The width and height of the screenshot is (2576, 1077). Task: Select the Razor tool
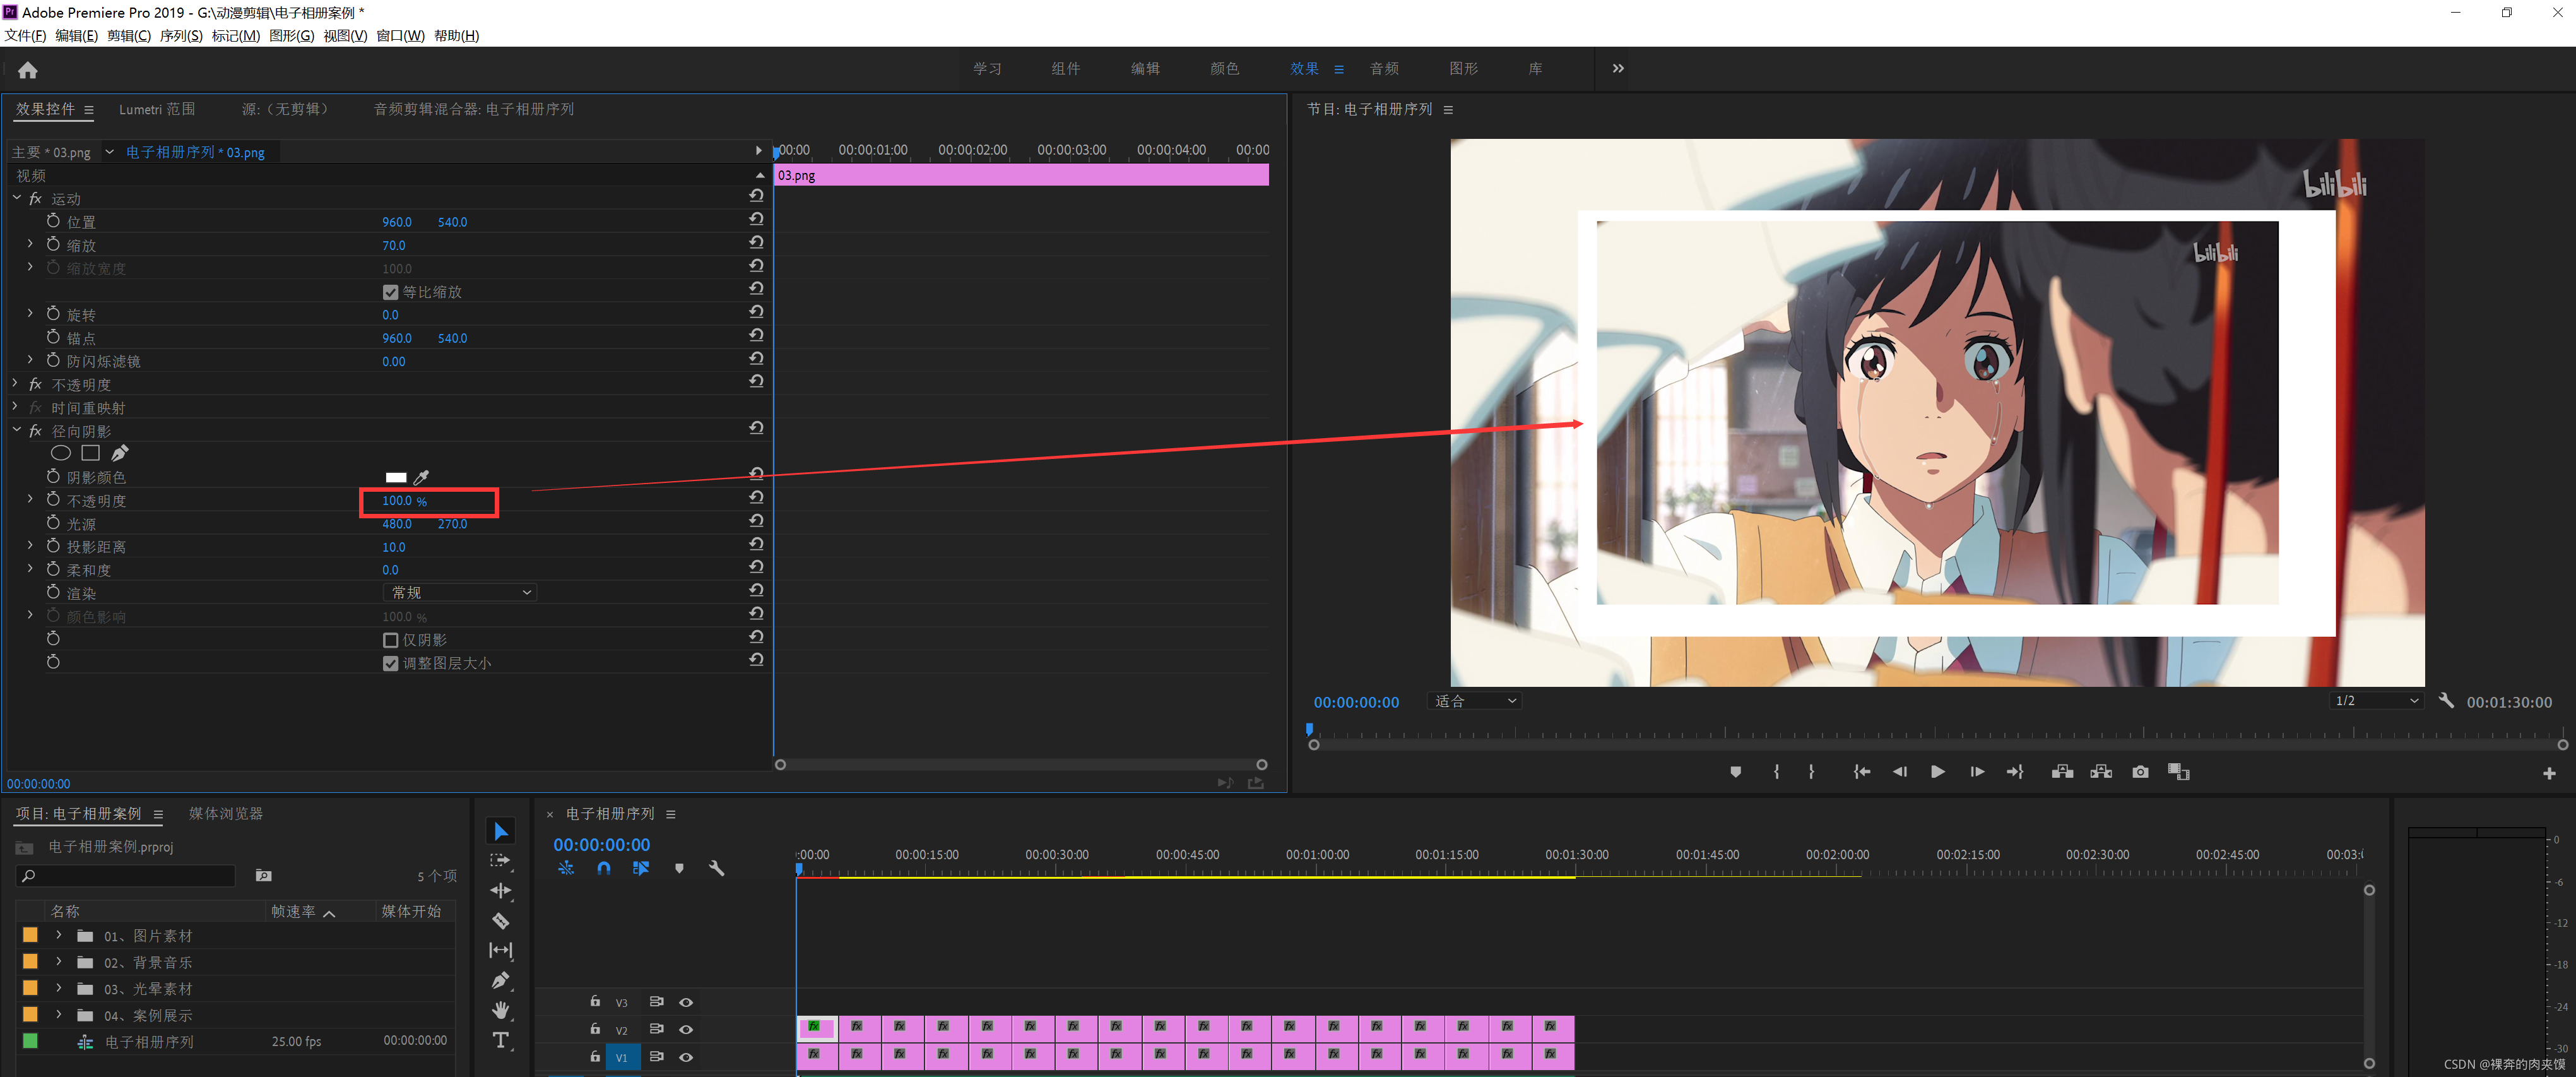point(501,921)
